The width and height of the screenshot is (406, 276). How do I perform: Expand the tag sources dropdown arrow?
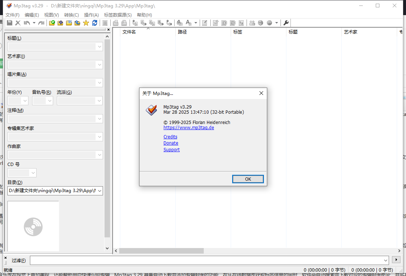tap(276, 23)
